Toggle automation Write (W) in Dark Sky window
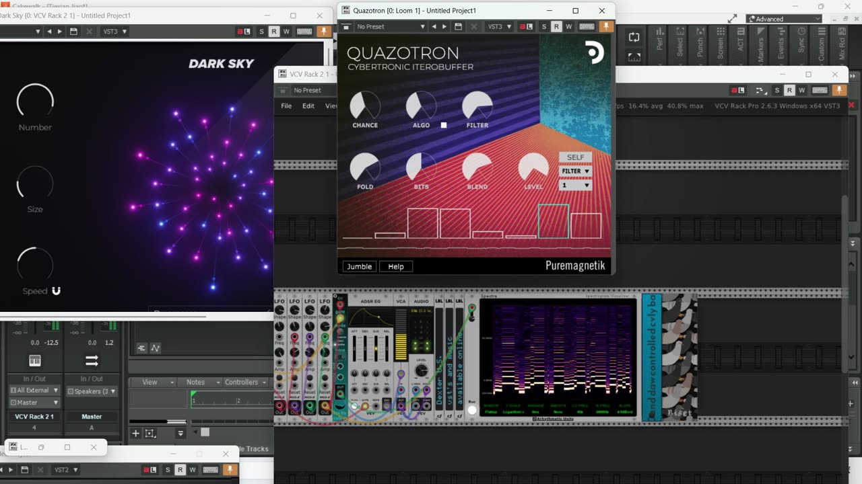The image size is (862, 484). [287, 32]
